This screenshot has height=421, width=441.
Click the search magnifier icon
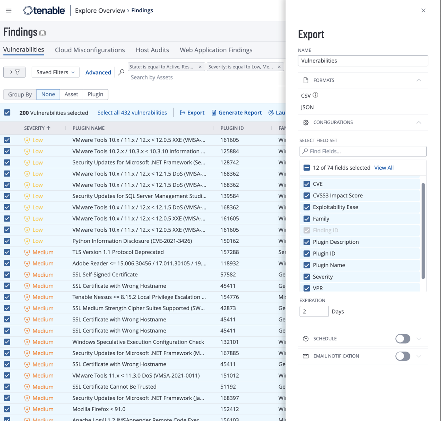click(x=121, y=72)
